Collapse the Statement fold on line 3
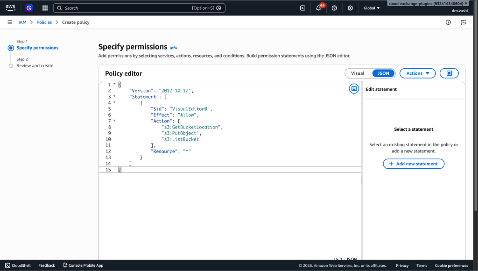478x271 pixels. pyautogui.click(x=114, y=96)
